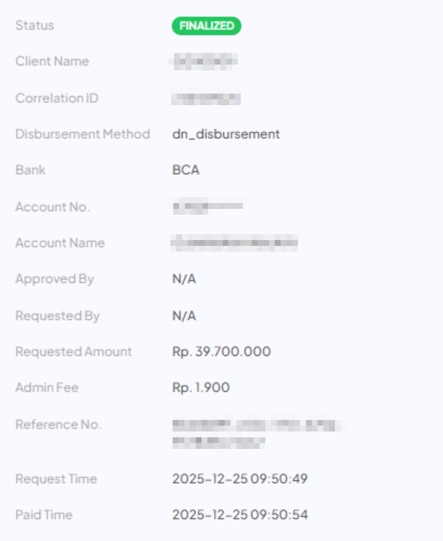443x541 pixels.
Task: Click the Reference No. label
Action: [59, 424]
